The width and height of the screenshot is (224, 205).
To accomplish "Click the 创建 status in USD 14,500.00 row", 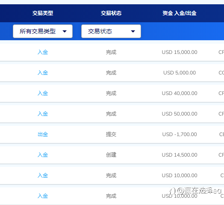I will 111,155.
